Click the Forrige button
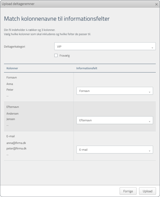Screen dimensions: 160x197 [128, 191]
